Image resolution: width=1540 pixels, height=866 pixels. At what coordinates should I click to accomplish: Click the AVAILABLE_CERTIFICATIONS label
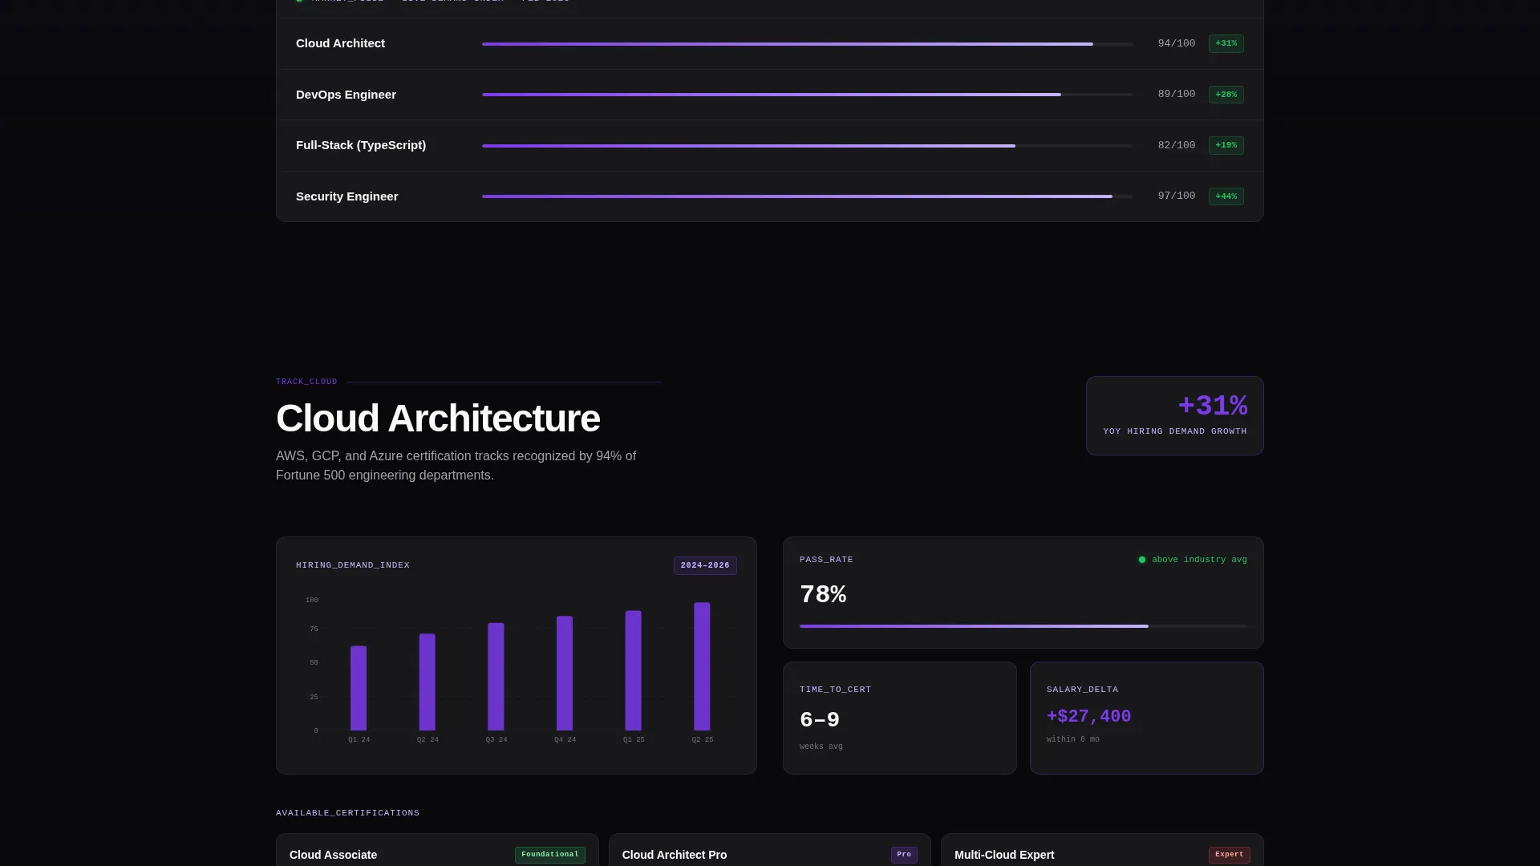tap(347, 813)
